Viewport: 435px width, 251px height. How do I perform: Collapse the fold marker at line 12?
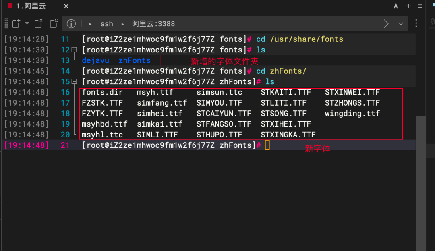[x=73, y=50]
